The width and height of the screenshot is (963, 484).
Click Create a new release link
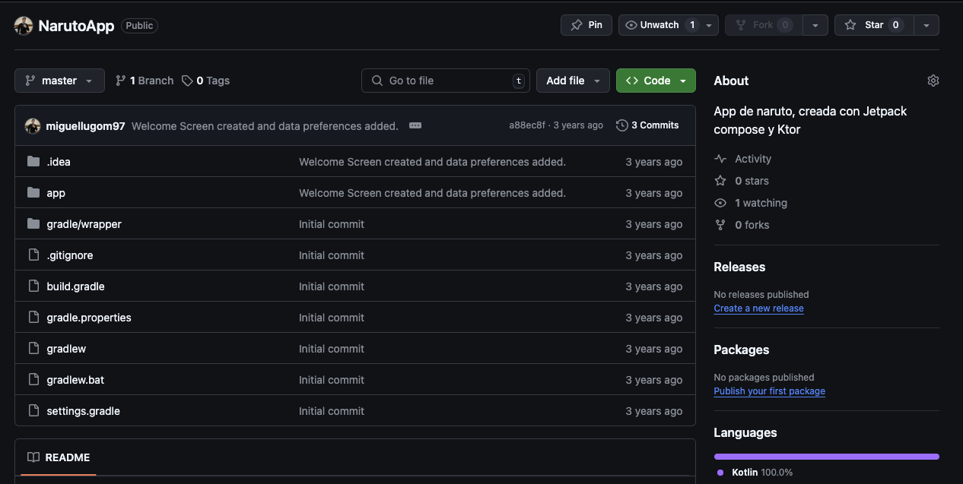758,308
